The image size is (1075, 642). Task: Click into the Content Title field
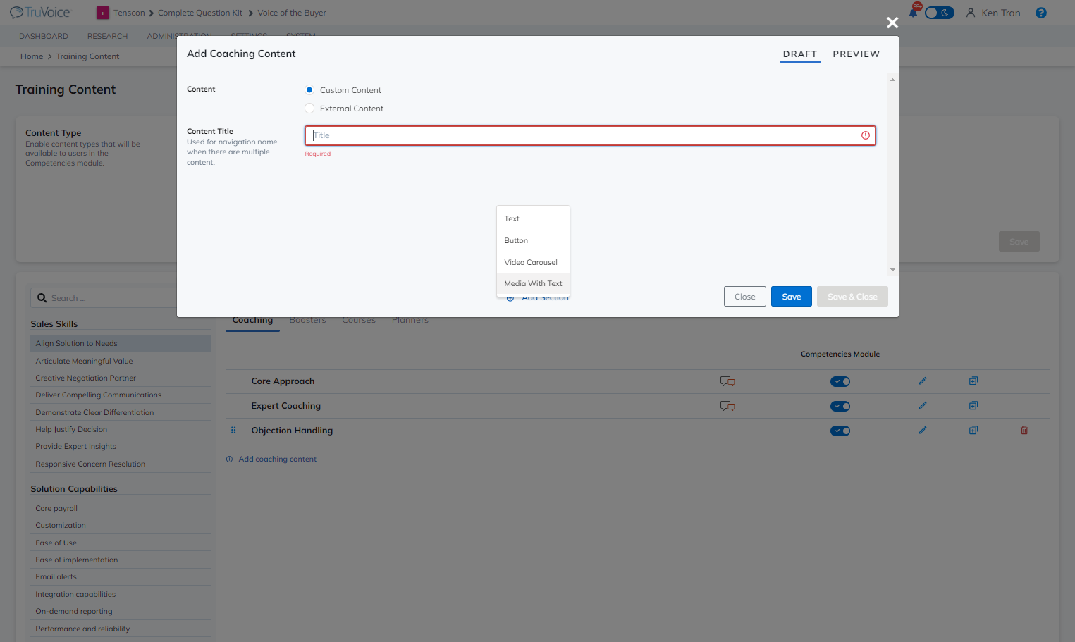(x=590, y=135)
